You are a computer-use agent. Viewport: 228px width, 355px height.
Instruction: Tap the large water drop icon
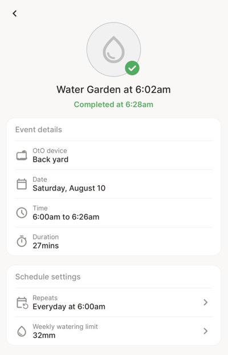pos(113,49)
